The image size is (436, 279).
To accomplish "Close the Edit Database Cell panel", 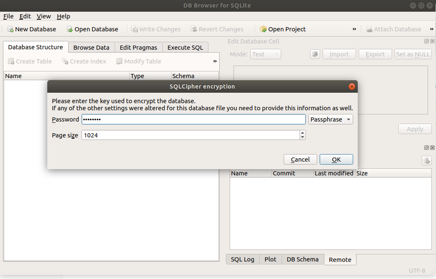I will tap(432, 41).
